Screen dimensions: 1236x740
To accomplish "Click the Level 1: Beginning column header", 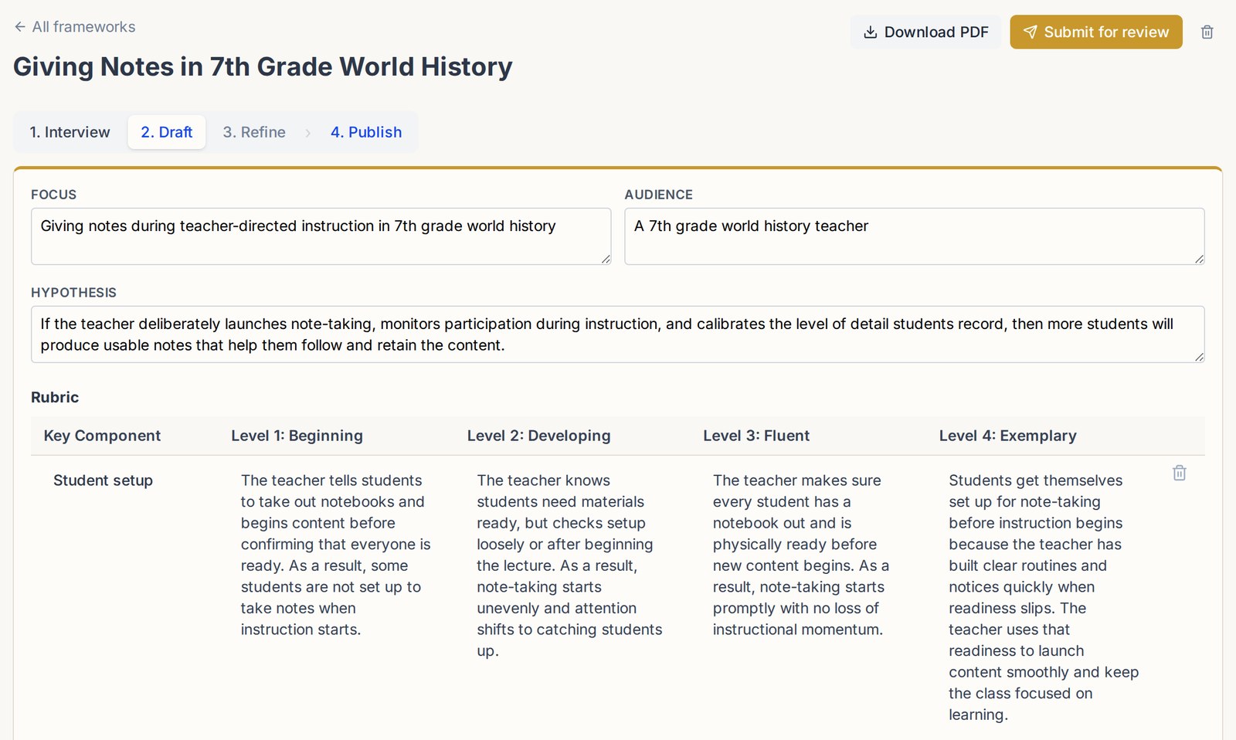I will click(297, 436).
